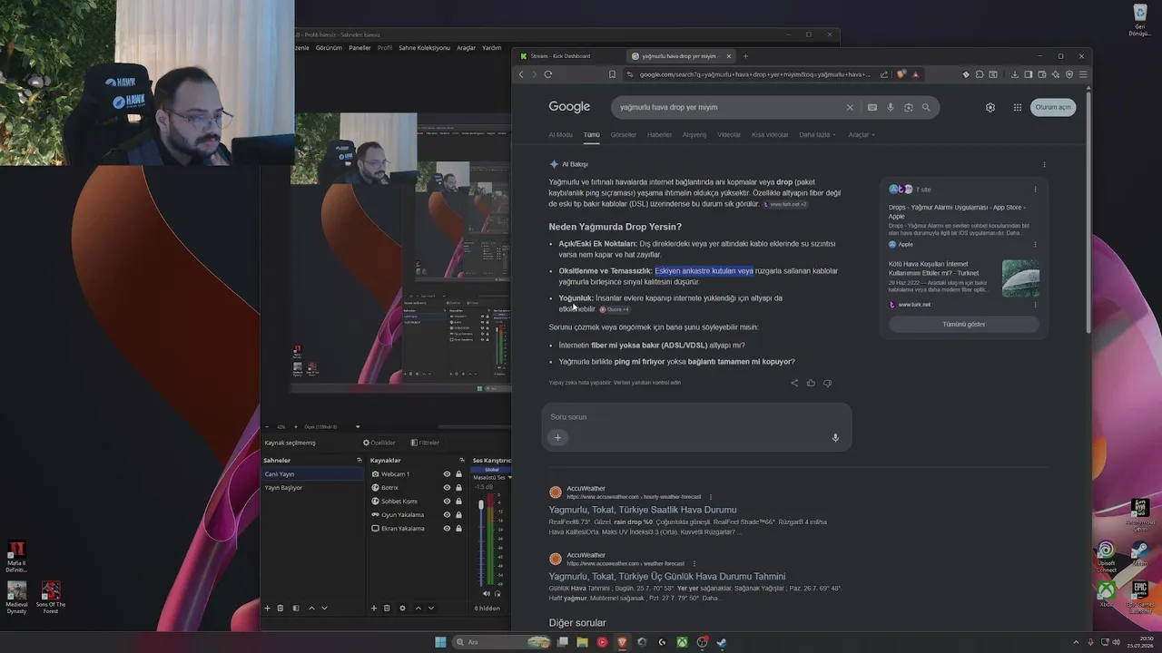This screenshot has height=653, width=1162.
Task: Clear the Google search box
Action: [x=850, y=107]
